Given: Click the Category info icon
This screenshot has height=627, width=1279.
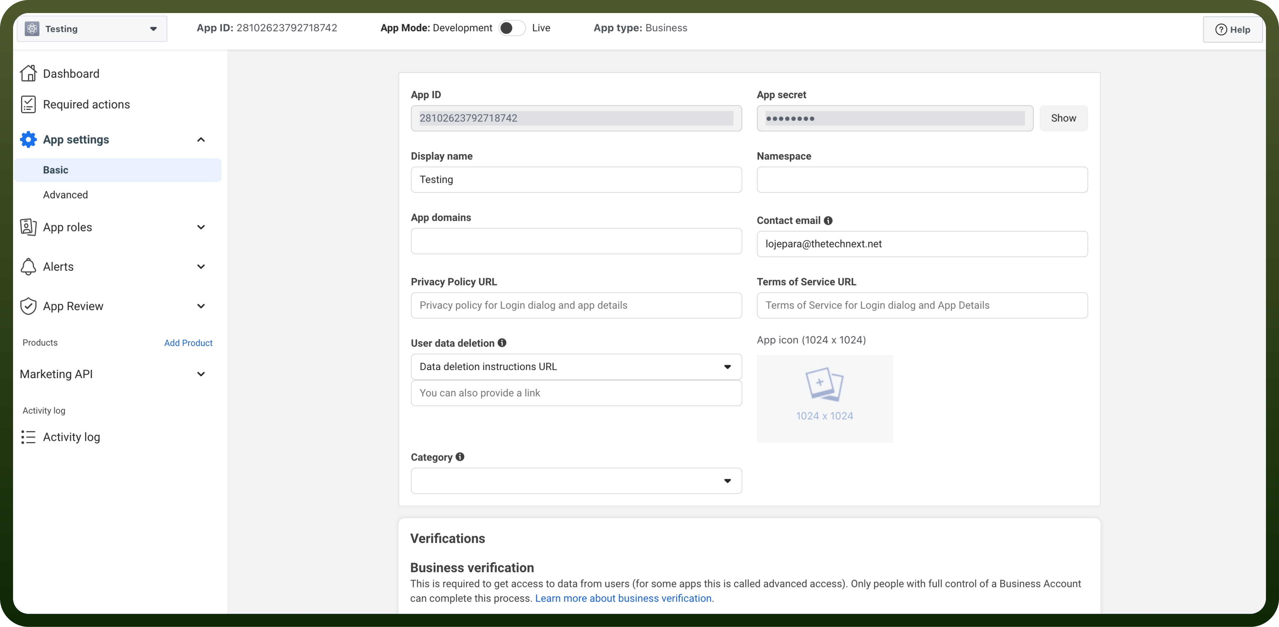Looking at the screenshot, I should [x=460, y=457].
